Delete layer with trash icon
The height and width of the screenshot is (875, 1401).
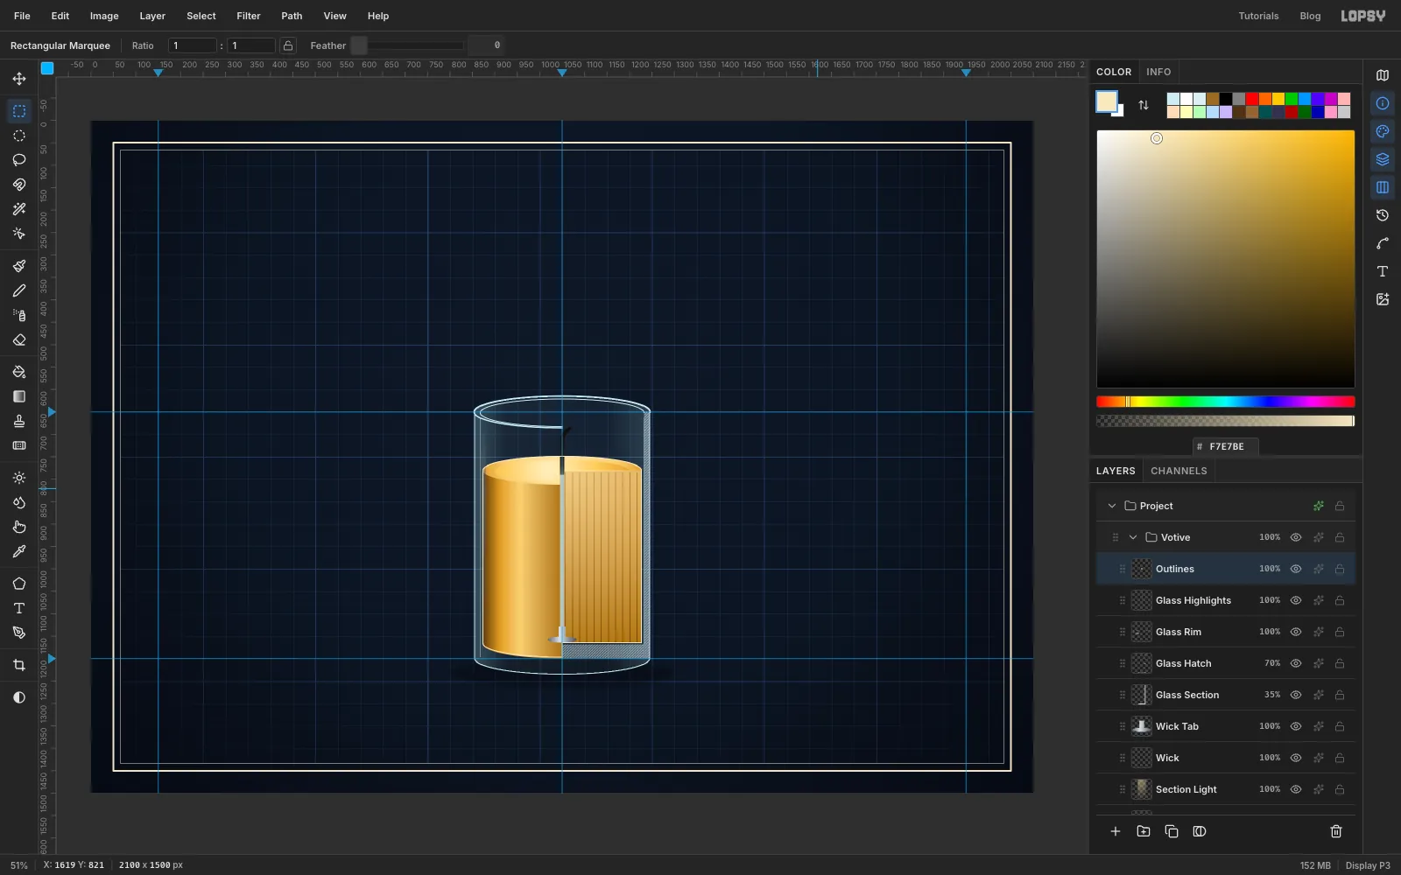coord(1336,831)
